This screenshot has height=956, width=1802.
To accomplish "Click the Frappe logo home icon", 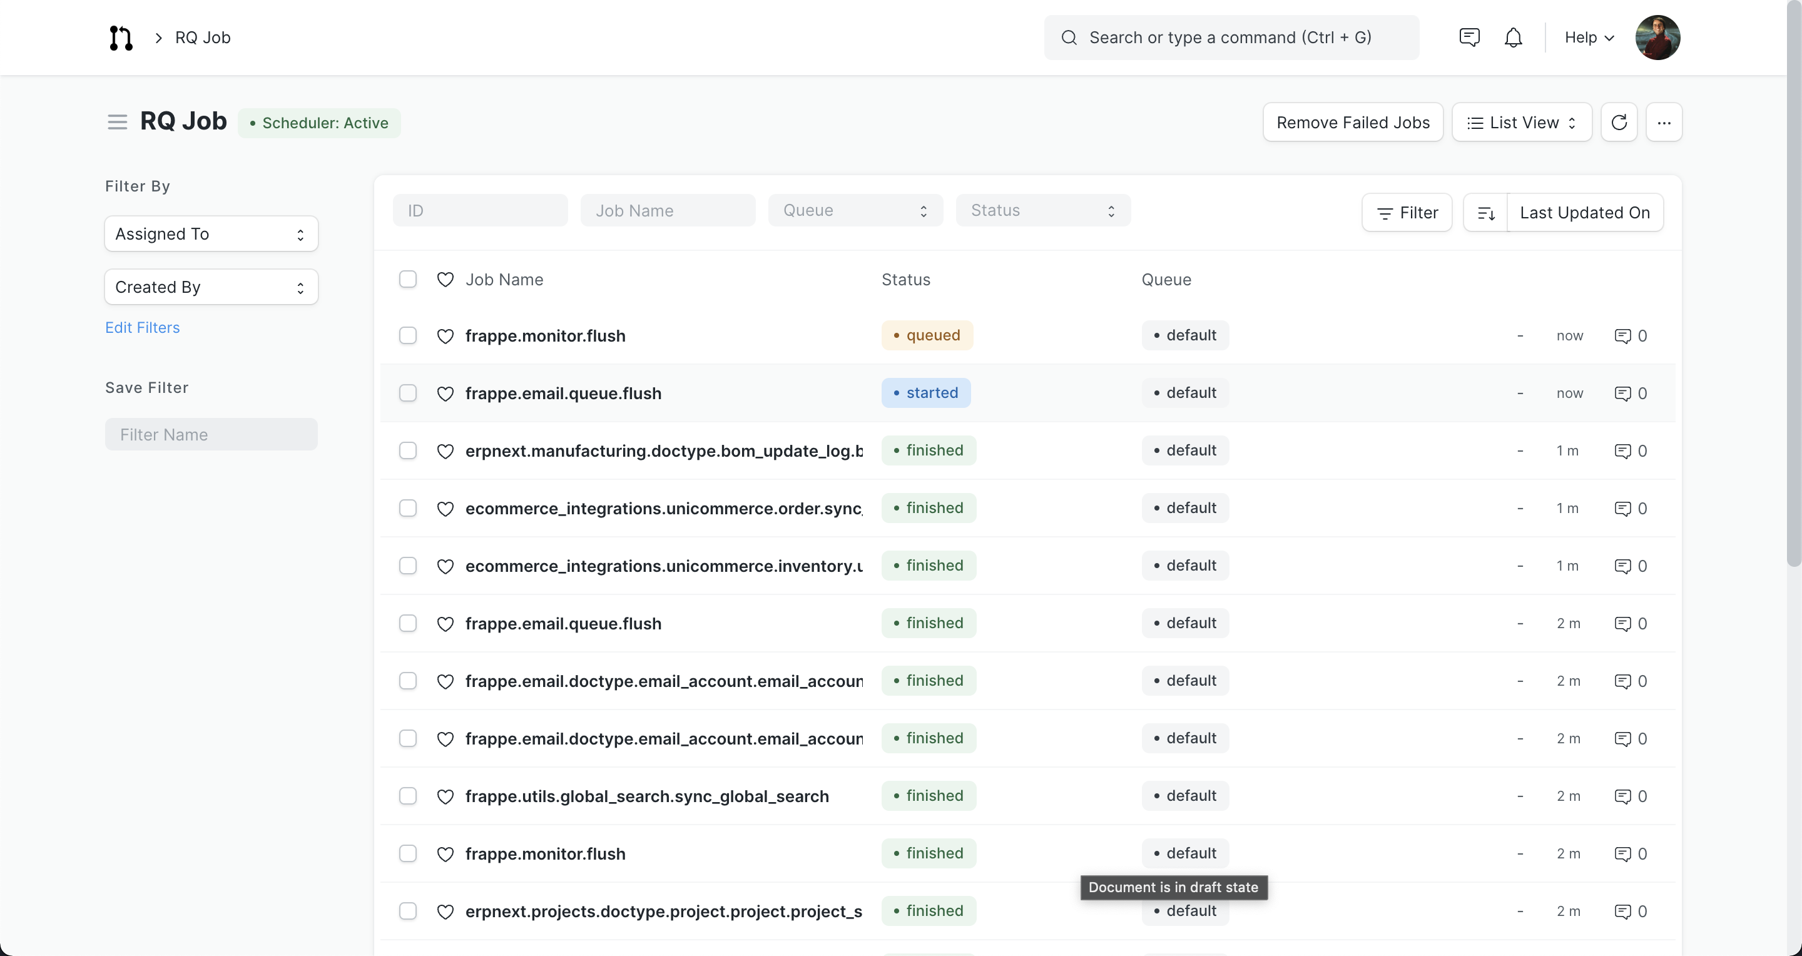I will tap(120, 38).
